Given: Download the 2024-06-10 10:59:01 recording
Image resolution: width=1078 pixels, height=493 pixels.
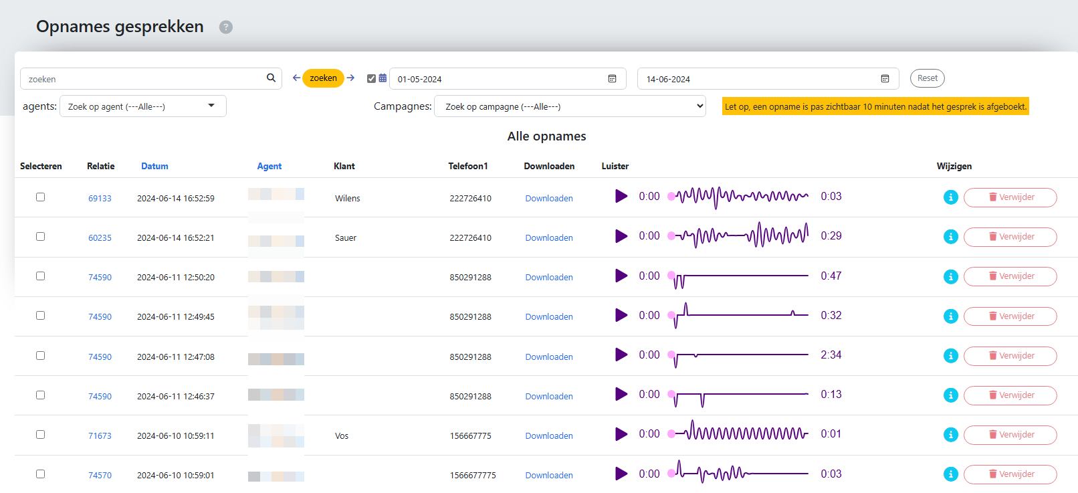Looking at the screenshot, I should tap(549, 475).
